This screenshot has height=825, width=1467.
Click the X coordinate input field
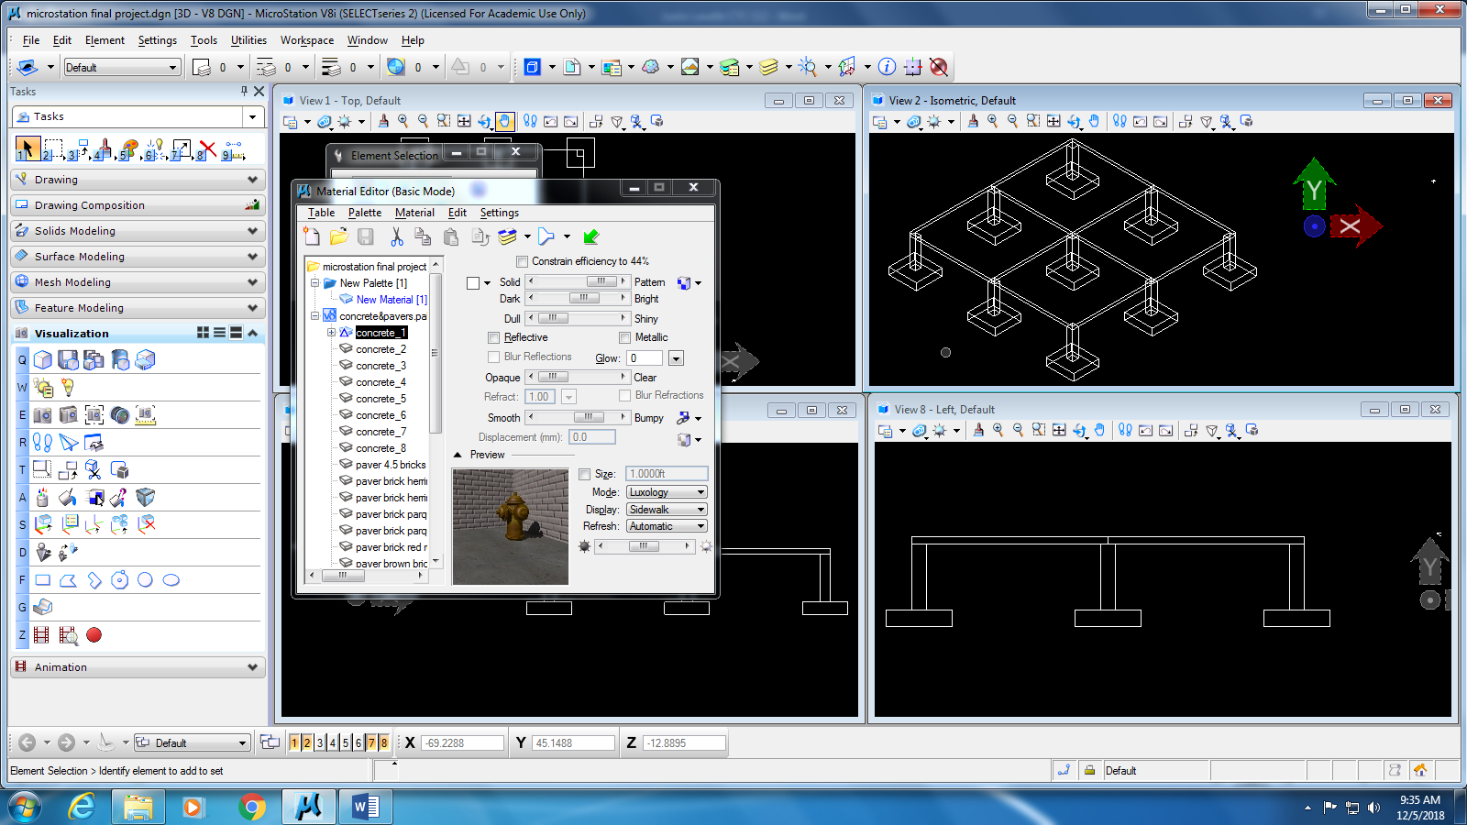coord(462,743)
